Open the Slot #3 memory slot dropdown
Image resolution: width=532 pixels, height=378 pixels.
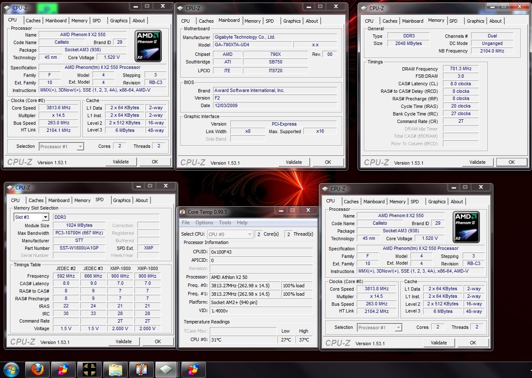pos(45,217)
